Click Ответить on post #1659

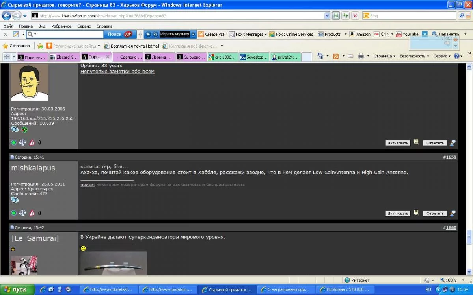435,213
